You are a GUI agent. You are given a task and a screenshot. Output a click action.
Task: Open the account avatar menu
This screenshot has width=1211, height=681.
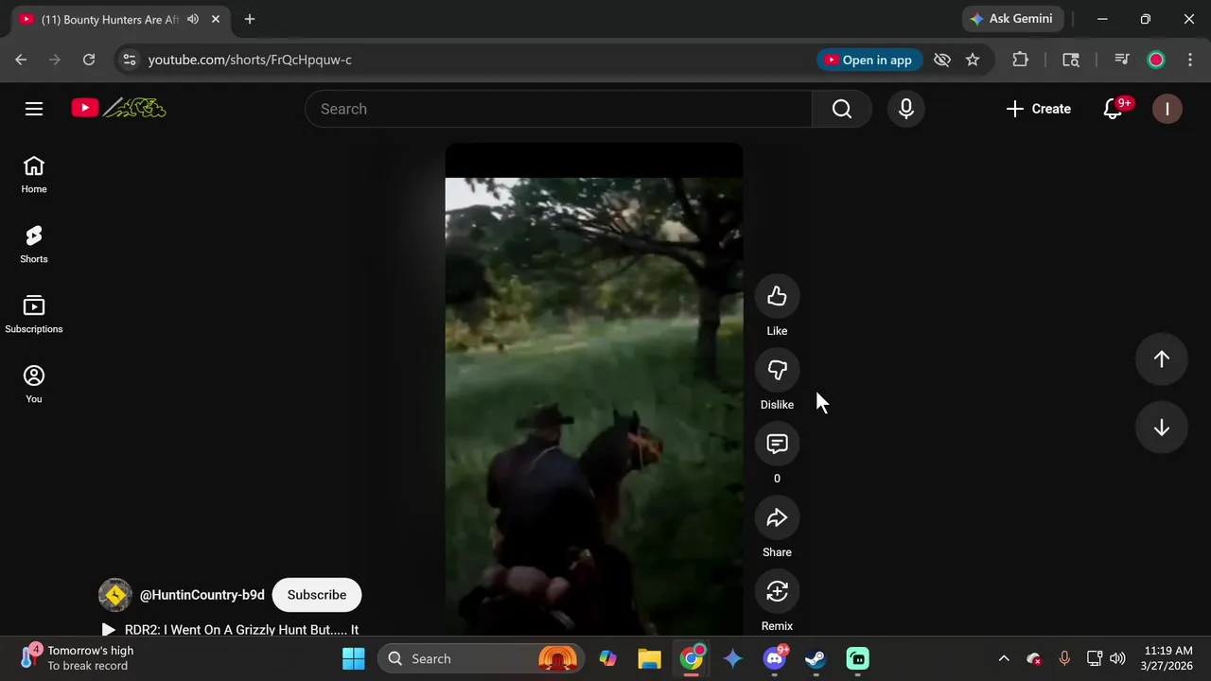pyautogui.click(x=1167, y=109)
